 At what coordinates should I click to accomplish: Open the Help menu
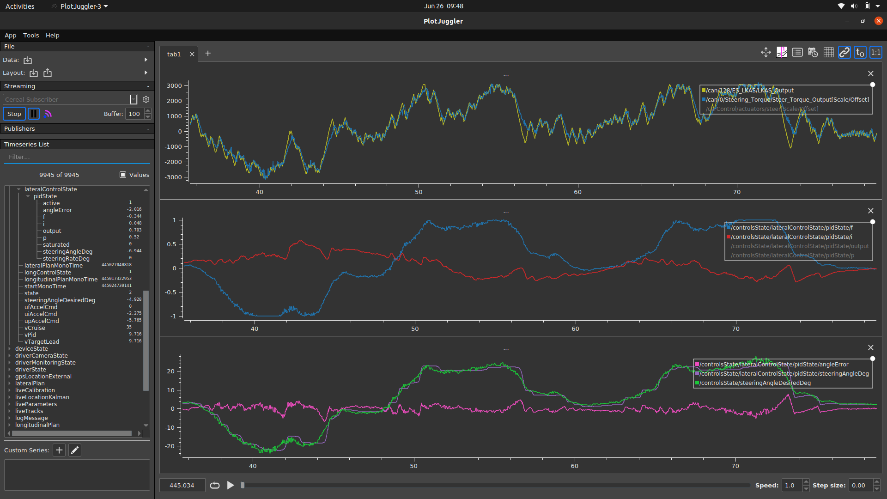pos(52,35)
